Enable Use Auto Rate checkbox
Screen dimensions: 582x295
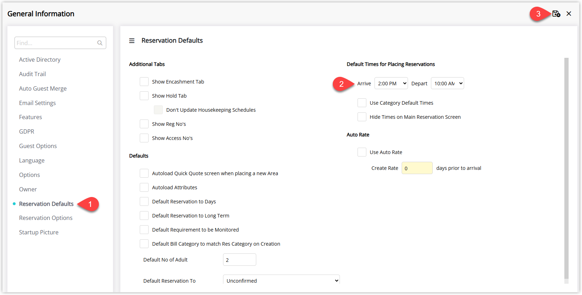[x=362, y=152]
